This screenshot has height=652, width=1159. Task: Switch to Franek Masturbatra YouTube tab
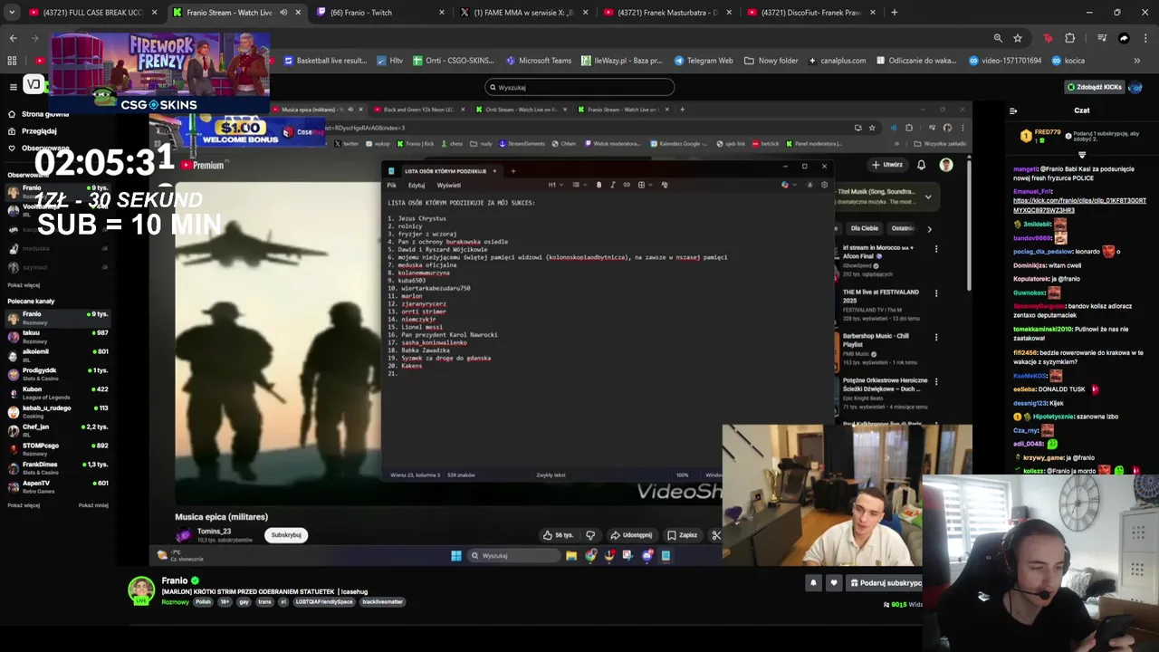tap(666, 13)
